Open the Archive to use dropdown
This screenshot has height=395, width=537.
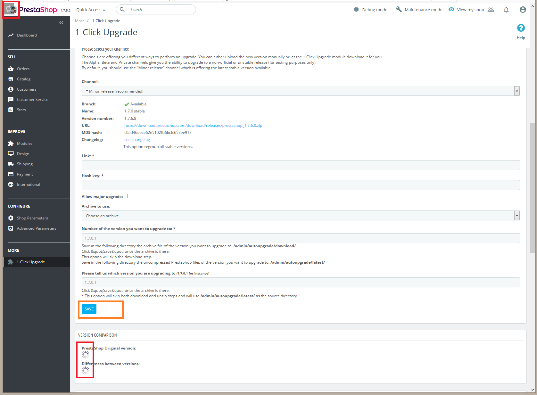pos(301,216)
